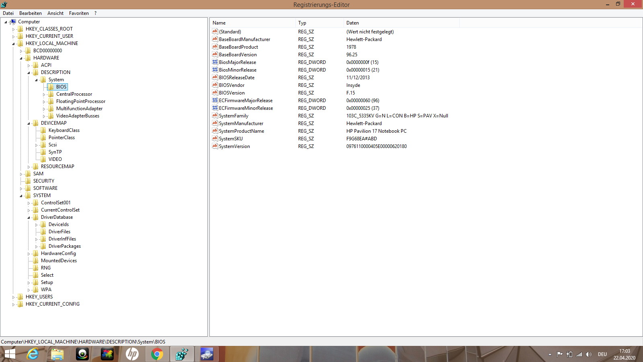The height and width of the screenshot is (362, 643).
Task: Click the Daten column header
Action: 401,23
